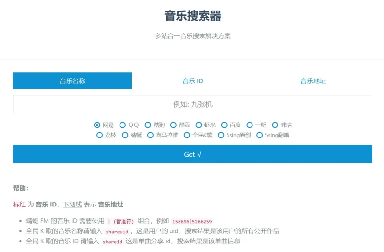Click the example ID 158696|5266259
384x252 pixels.
coord(192,221)
